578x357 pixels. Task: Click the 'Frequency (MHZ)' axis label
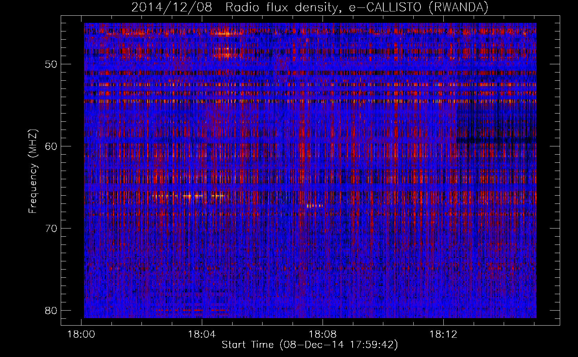33,171
